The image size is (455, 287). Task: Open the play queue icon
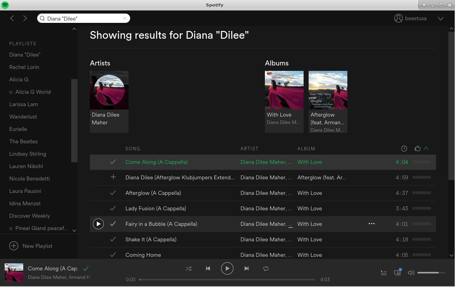pos(384,273)
